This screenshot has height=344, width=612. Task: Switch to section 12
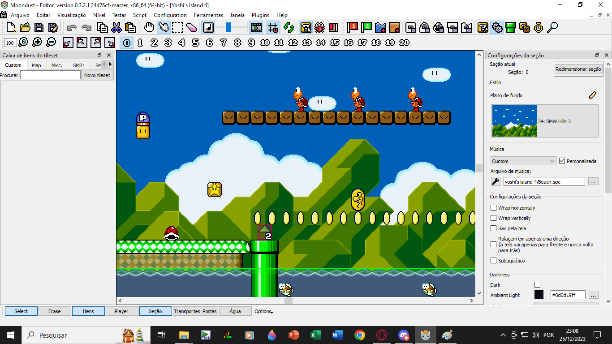tap(293, 43)
